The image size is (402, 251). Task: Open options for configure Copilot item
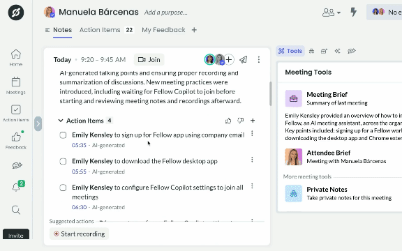(x=252, y=186)
